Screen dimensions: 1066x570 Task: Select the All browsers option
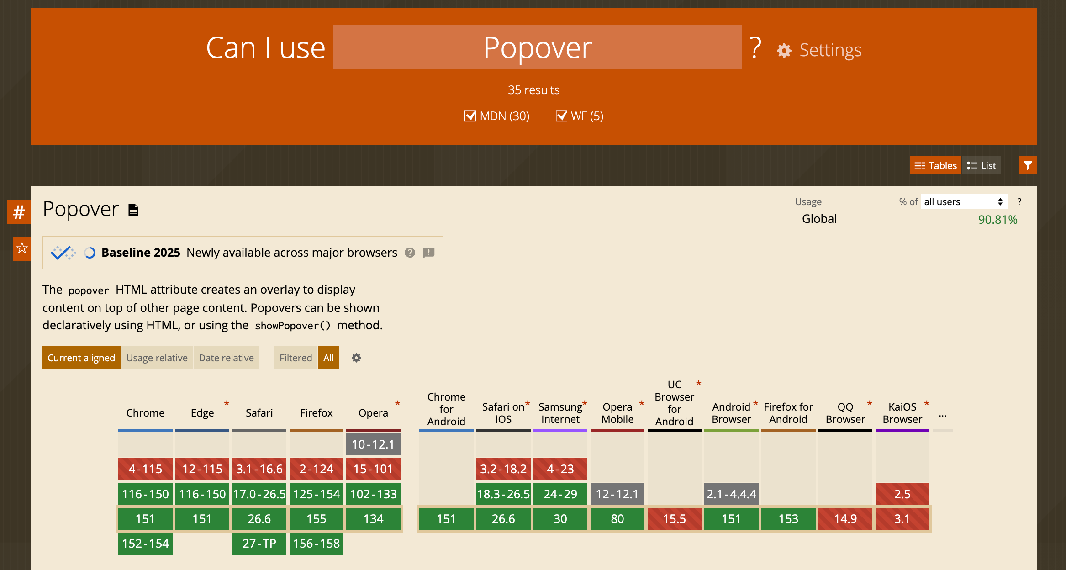pos(329,358)
